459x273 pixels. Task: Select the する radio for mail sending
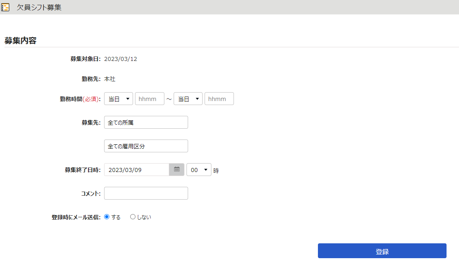point(107,217)
